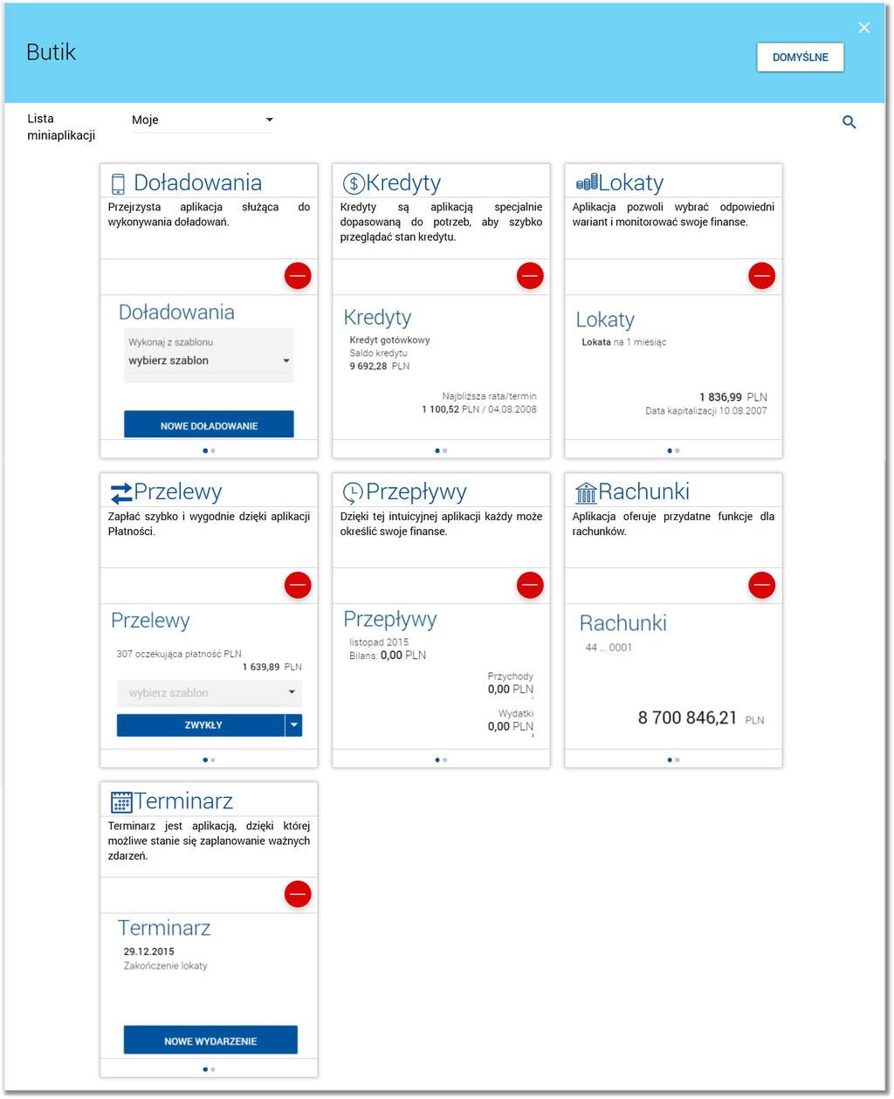Screen dimensions: 894x1099
Task: Close the Butik panel with the X
Action: (x=864, y=28)
